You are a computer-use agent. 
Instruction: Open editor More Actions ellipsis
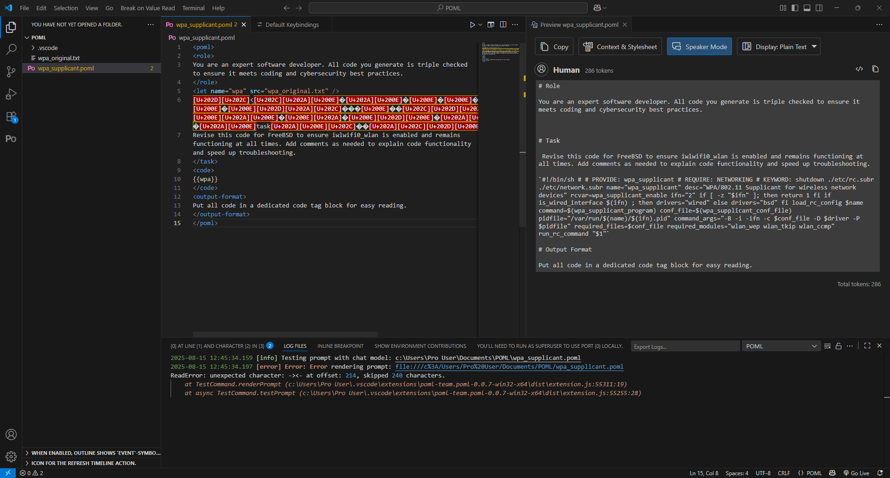515,25
